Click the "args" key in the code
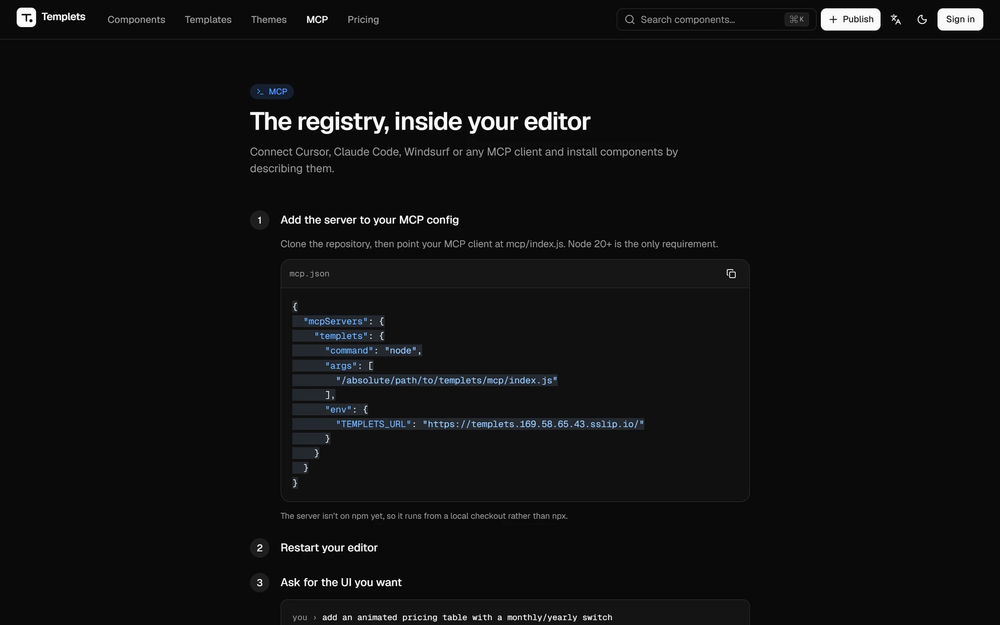Image resolution: width=1000 pixels, height=625 pixels. coord(341,366)
